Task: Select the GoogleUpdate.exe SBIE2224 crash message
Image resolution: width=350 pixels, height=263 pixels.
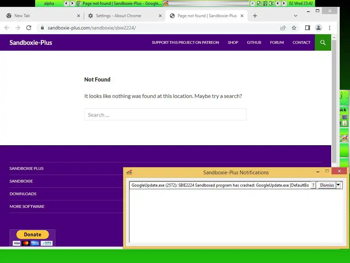Action: [220, 185]
